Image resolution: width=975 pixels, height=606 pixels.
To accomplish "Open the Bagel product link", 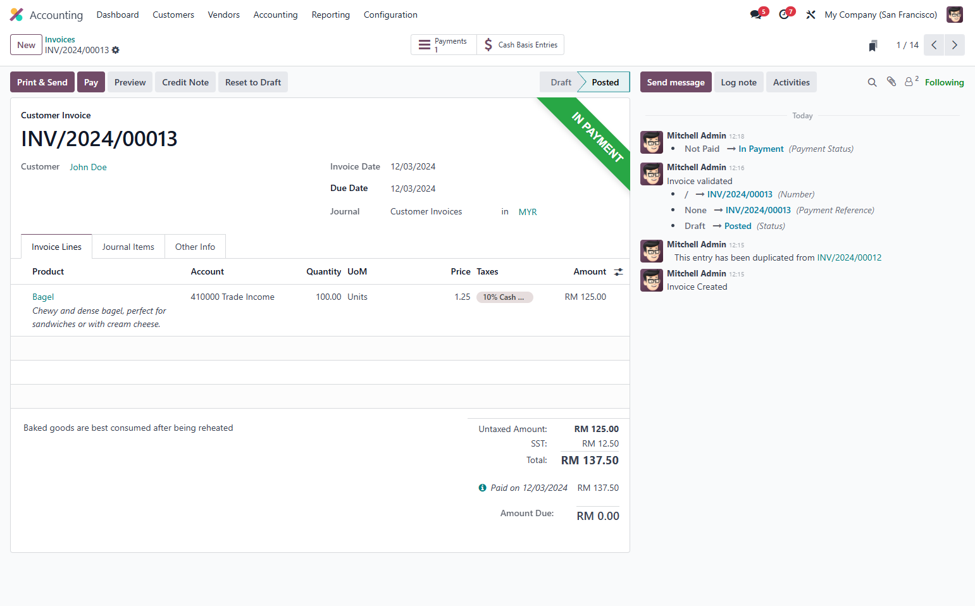I will click(43, 297).
